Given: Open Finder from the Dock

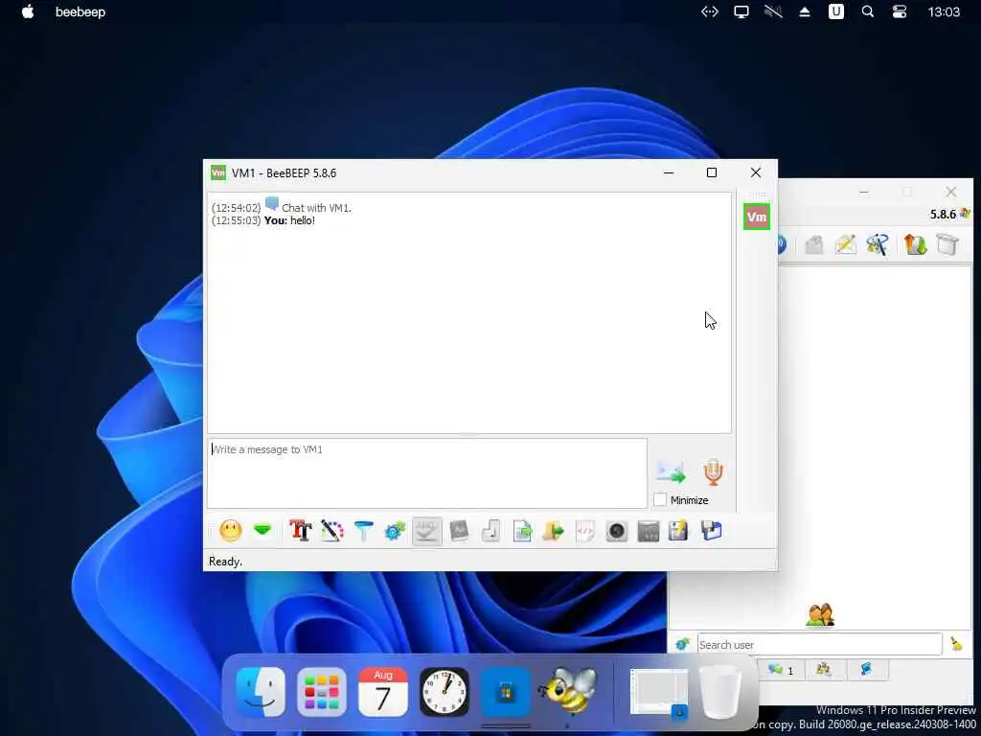Looking at the screenshot, I should [261, 692].
